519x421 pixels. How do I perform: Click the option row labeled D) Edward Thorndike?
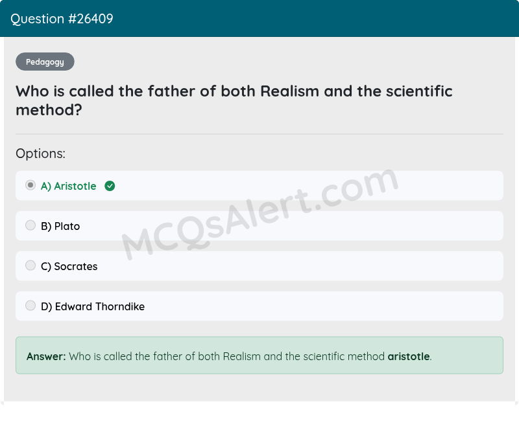(x=259, y=306)
